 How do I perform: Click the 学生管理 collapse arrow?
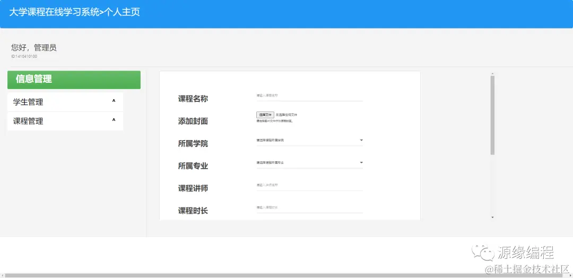point(114,101)
